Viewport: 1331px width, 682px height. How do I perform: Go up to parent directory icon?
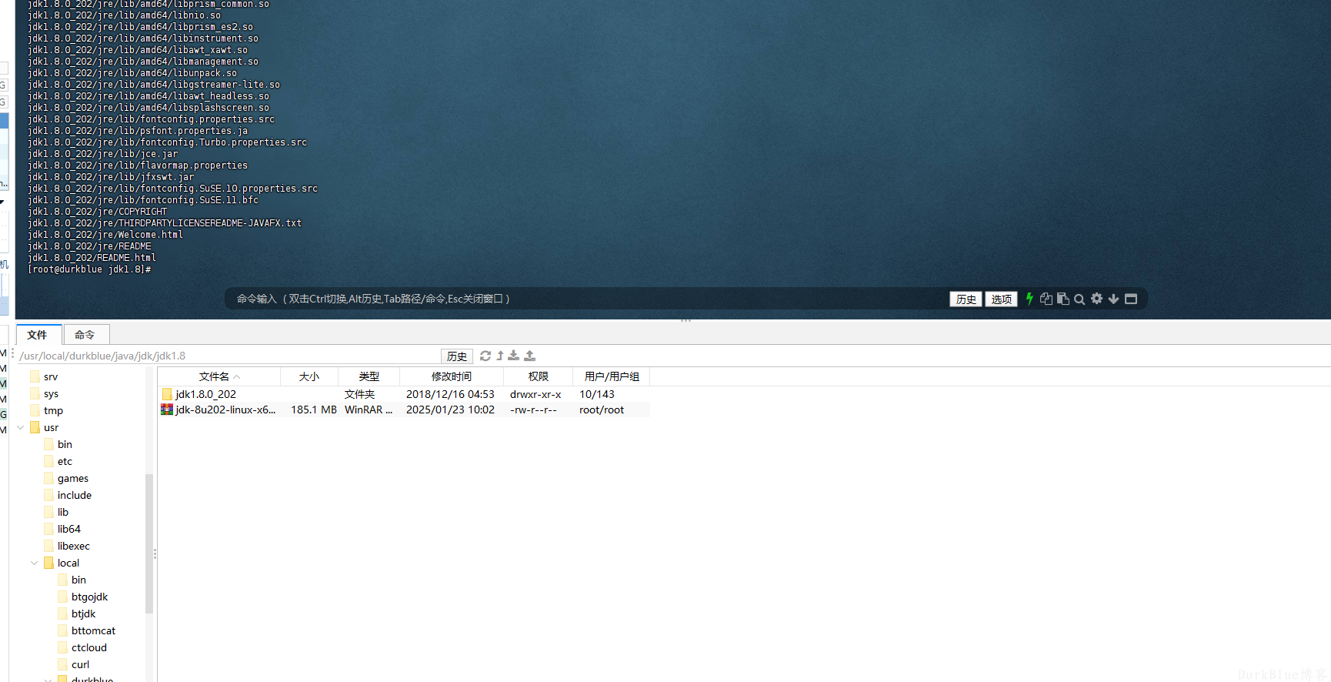point(500,356)
